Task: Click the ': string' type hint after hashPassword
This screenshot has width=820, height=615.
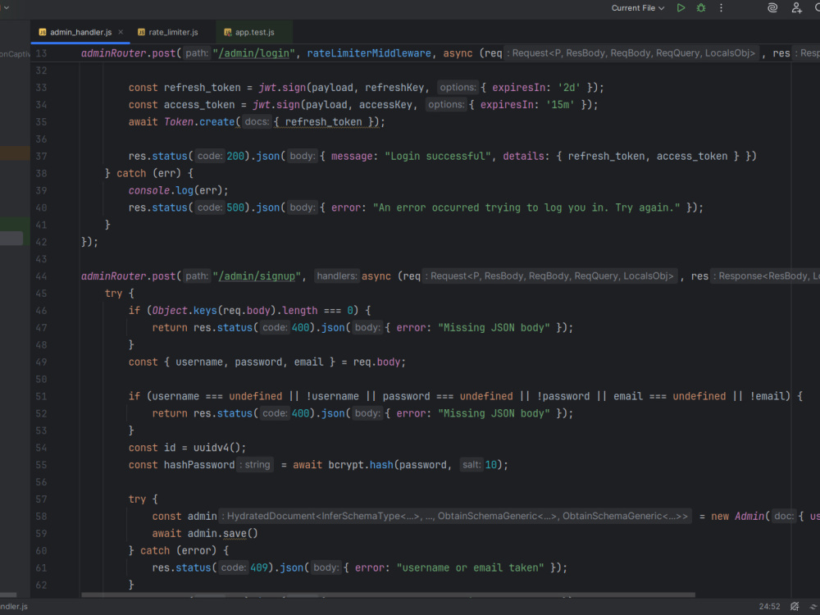Action: click(x=255, y=465)
